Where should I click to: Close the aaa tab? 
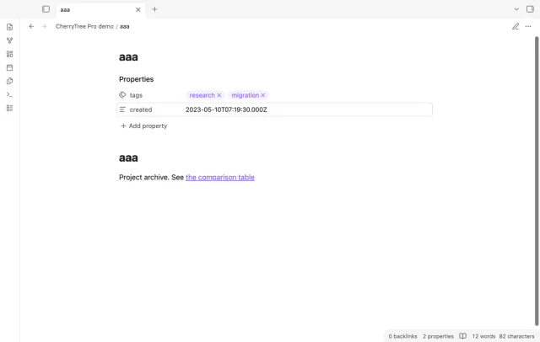point(138,9)
